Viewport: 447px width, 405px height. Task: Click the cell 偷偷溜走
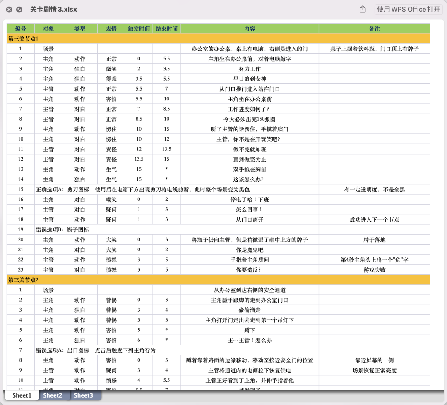point(250,310)
